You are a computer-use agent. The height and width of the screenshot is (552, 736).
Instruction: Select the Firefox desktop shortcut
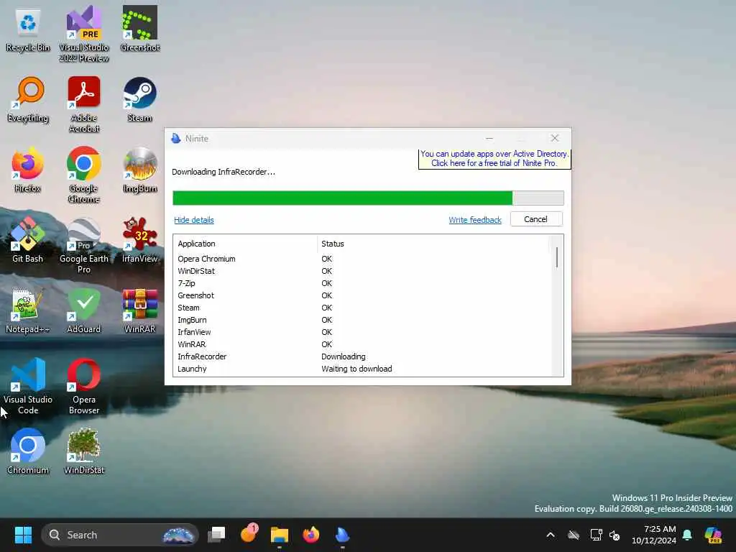point(28,170)
